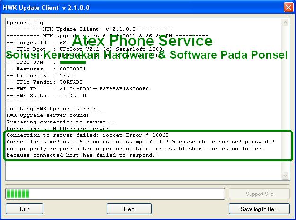Image resolution: width=296 pixels, height=220 pixels.
Task: Click the 'Licence 5 : True' line
Action: [40, 76]
